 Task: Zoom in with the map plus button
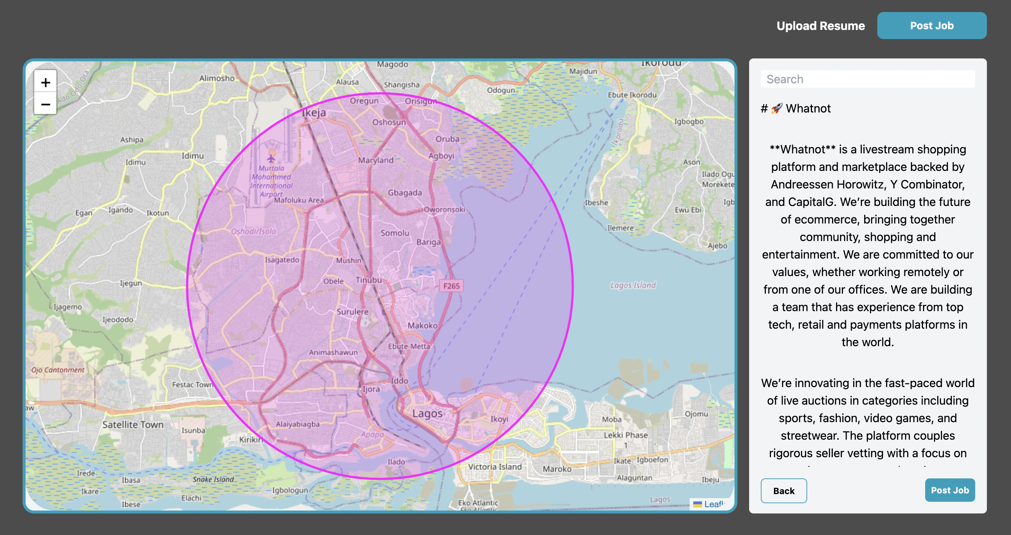pyautogui.click(x=46, y=83)
